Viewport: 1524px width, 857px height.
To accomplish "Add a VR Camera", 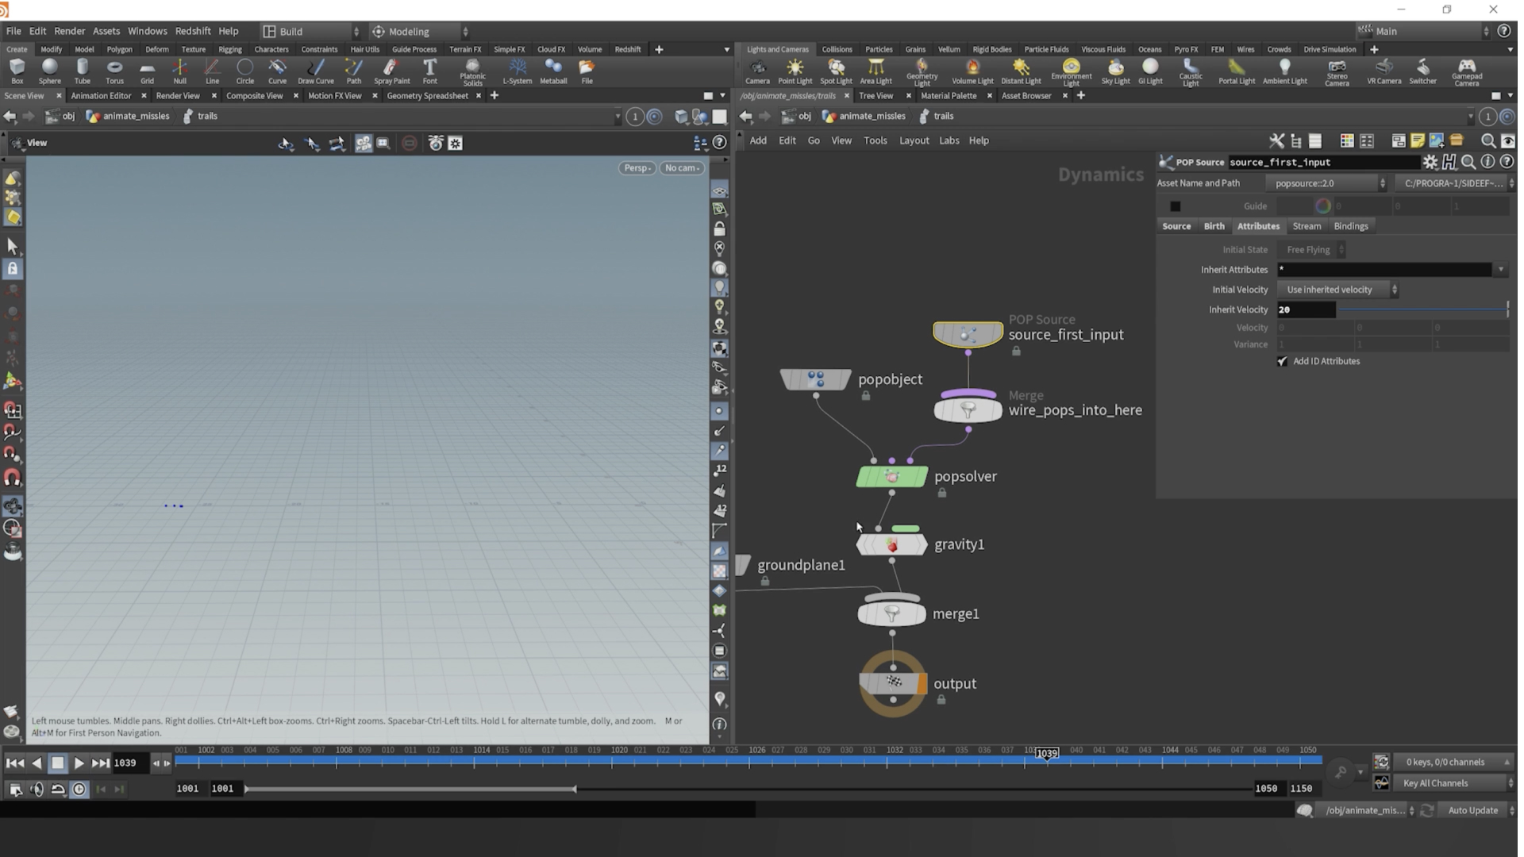I will click(x=1384, y=71).
